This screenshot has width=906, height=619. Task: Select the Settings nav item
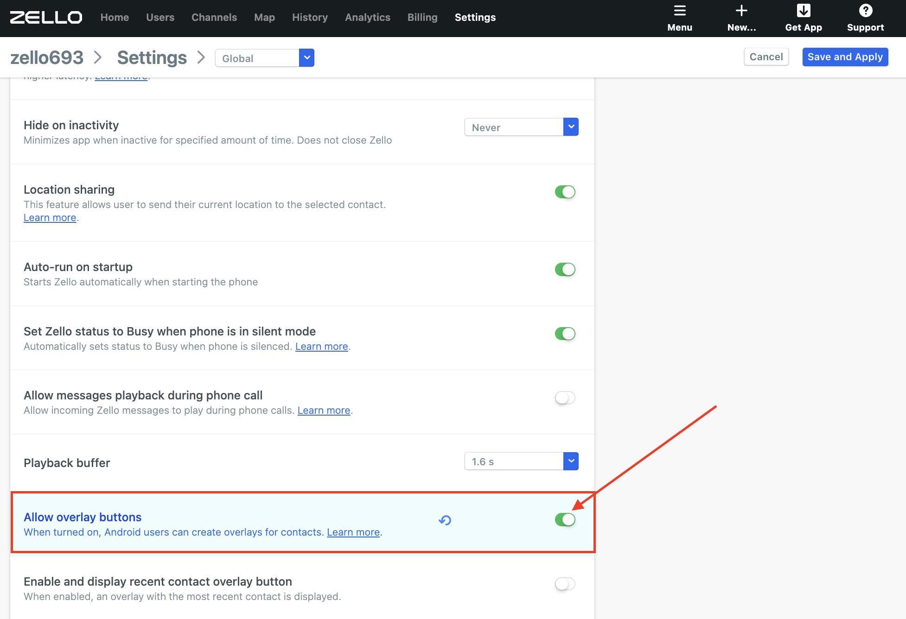click(475, 18)
